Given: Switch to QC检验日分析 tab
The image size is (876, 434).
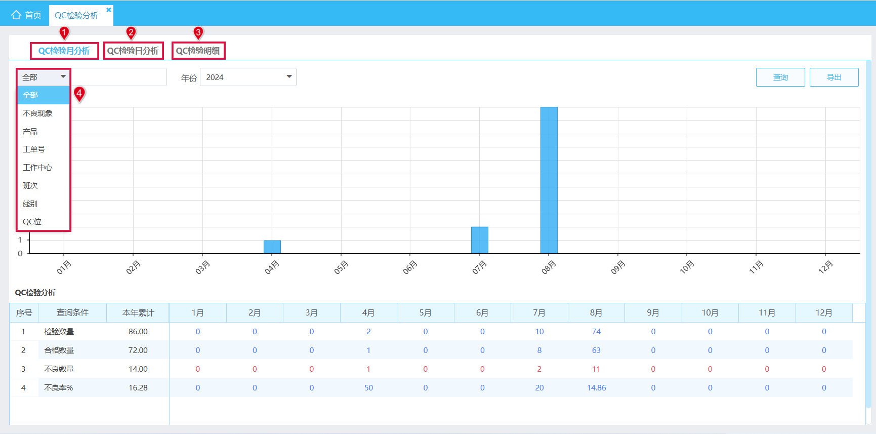Looking at the screenshot, I should [x=133, y=51].
